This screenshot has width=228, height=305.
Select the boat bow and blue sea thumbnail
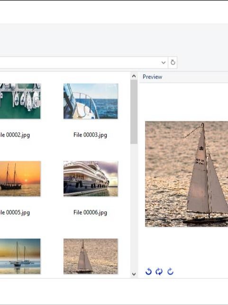(x=91, y=101)
